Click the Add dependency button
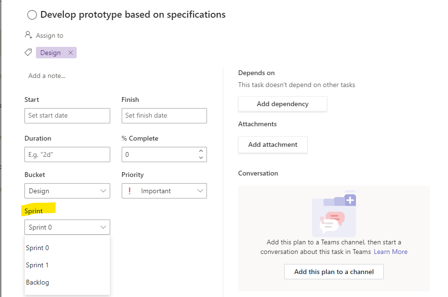This screenshot has width=448, height=297. pos(282,104)
